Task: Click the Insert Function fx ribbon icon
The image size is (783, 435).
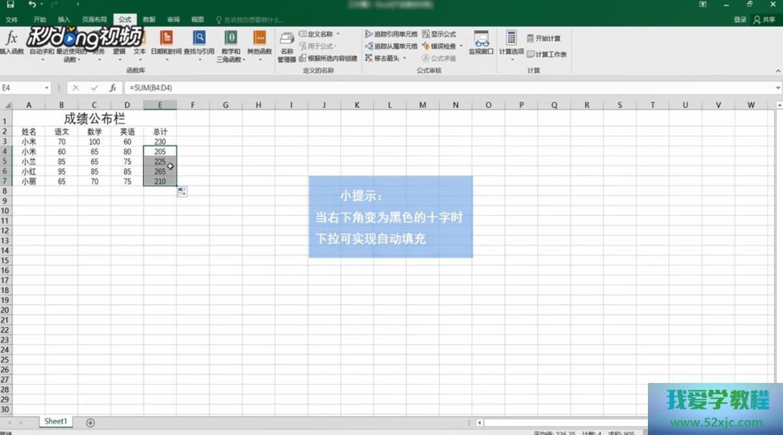Action: tap(12, 40)
